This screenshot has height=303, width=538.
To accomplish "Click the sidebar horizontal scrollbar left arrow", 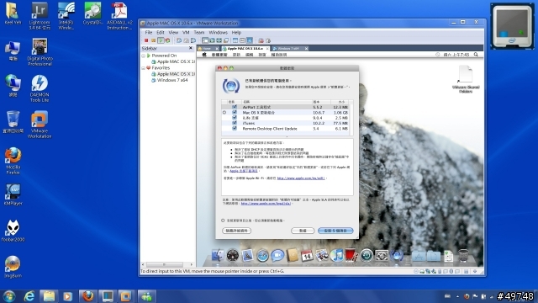I will 143,264.
